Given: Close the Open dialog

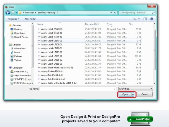Looking at the screenshot, I should pyautogui.click(x=152, y=6).
